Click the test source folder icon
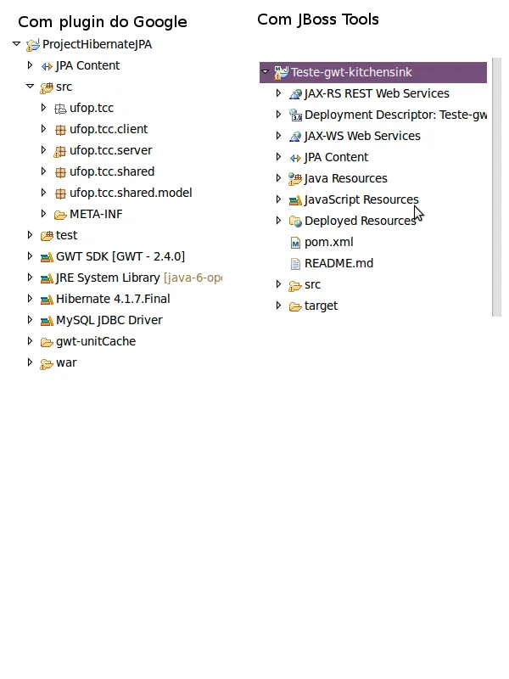The height and width of the screenshot is (679, 509). tap(47, 236)
